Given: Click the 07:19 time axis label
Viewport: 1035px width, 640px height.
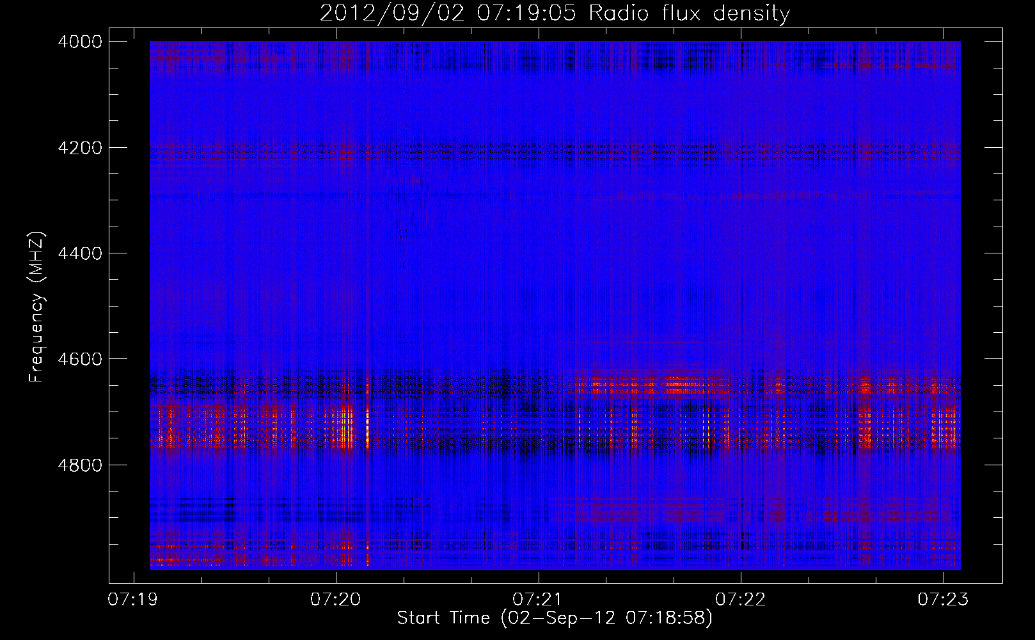Looking at the screenshot, I should click(x=133, y=600).
